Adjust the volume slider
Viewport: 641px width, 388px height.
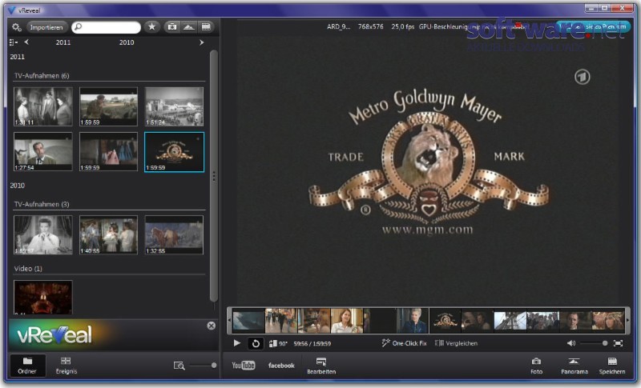pos(594,343)
